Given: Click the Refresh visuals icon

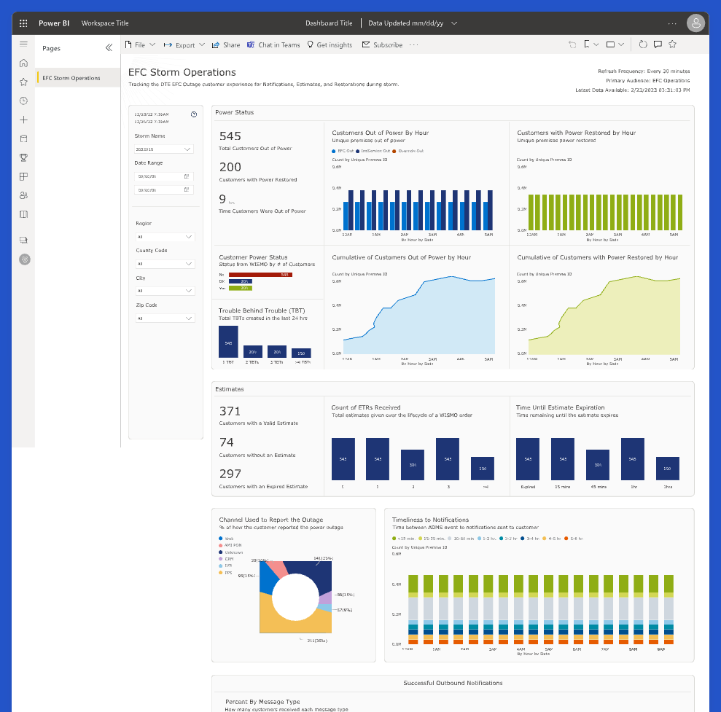Looking at the screenshot, I should [643, 44].
